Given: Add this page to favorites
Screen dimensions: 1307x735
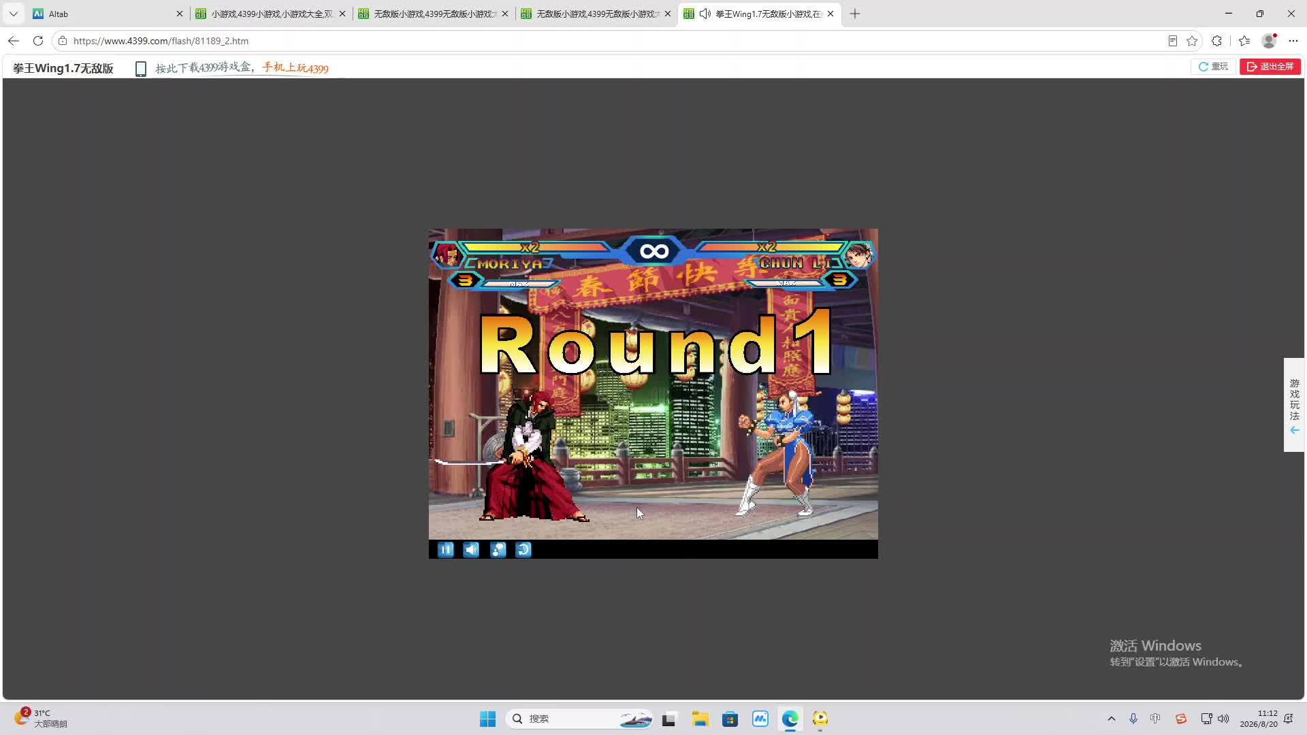Looking at the screenshot, I should pos(1192,41).
